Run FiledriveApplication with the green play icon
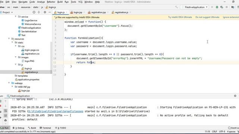The width and height of the screenshot is (239, 134). [x=212, y=7]
